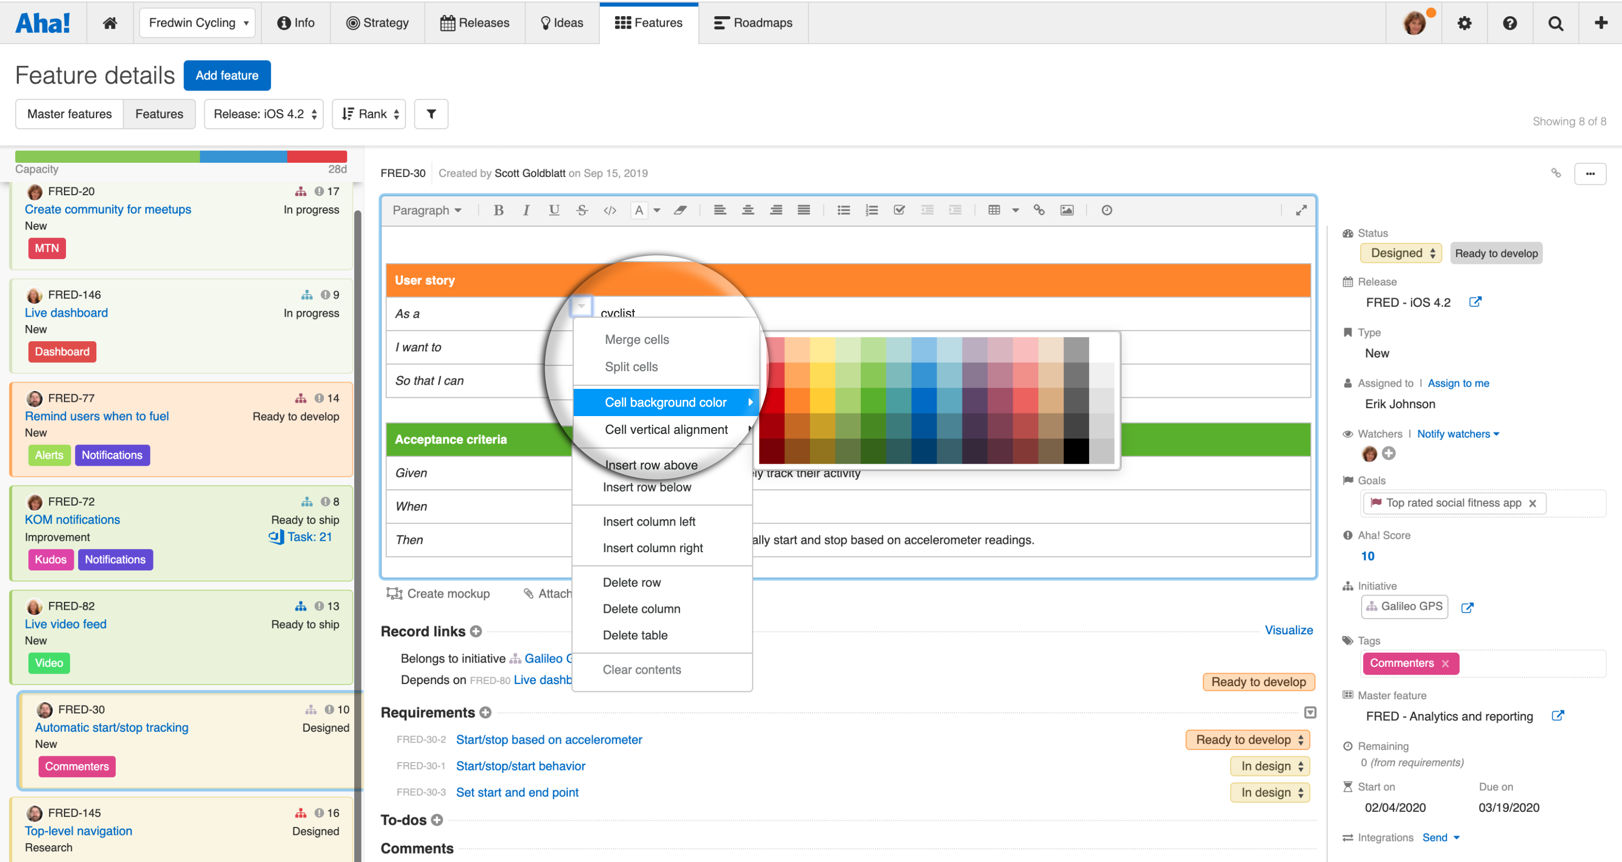Click the filter funnel icon
Screen dimensions: 1622x862
point(431,114)
